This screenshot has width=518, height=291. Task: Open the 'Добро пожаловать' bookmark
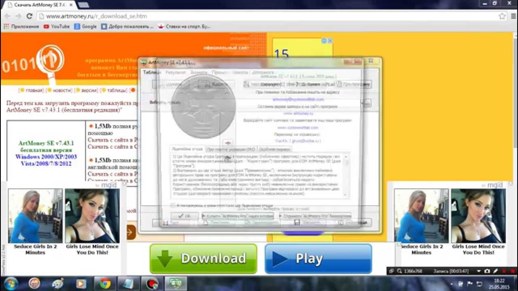click(x=127, y=26)
